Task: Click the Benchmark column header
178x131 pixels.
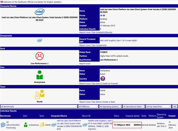Action: click(x=5, y=116)
